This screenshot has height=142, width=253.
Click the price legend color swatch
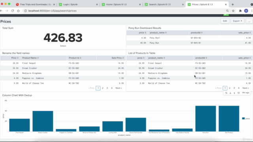tap(244, 118)
